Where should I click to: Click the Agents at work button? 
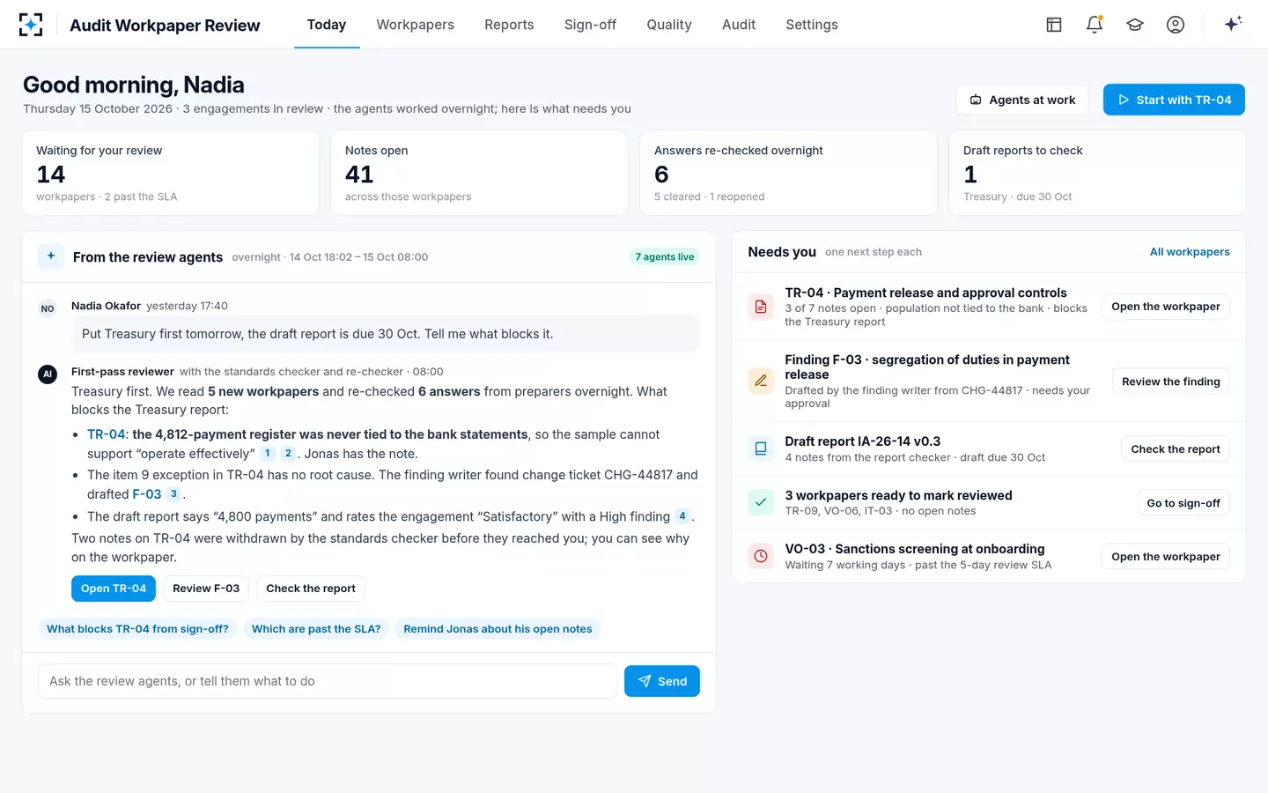click(1022, 100)
